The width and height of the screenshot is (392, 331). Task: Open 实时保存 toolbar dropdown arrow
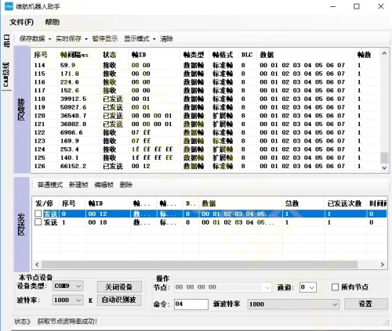(86, 39)
